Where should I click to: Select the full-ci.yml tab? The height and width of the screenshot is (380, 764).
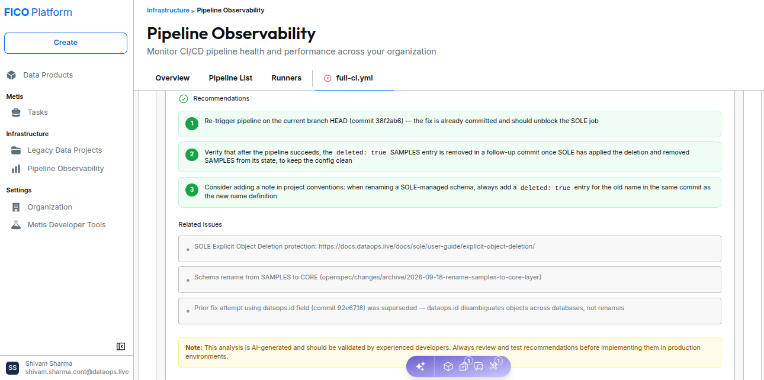(354, 78)
